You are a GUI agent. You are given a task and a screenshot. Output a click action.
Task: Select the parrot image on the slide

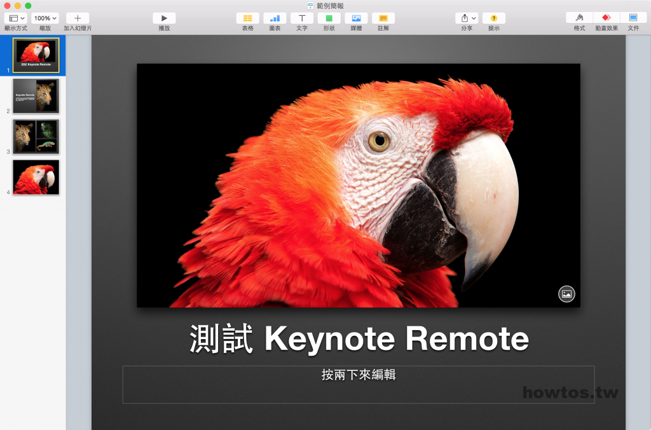click(359, 185)
